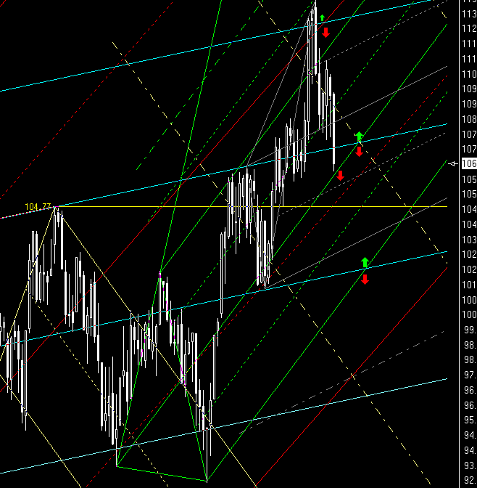Click the green up arrow beside the highest candle peak
The image size is (477, 488).
coord(323,17)
